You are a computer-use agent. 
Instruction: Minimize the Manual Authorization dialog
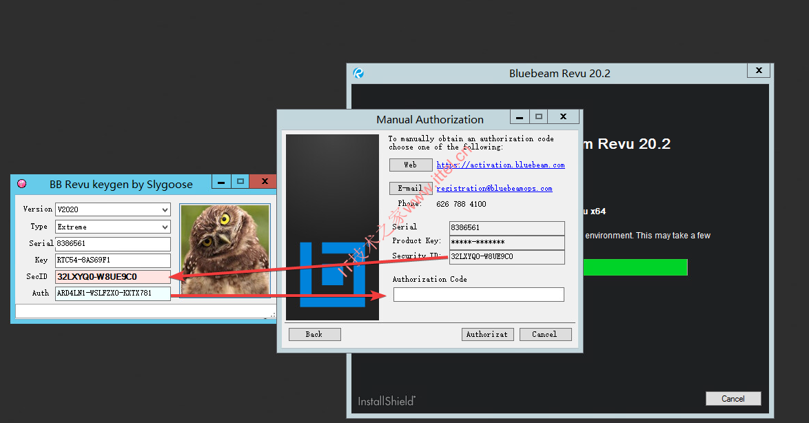click(520, 117)
